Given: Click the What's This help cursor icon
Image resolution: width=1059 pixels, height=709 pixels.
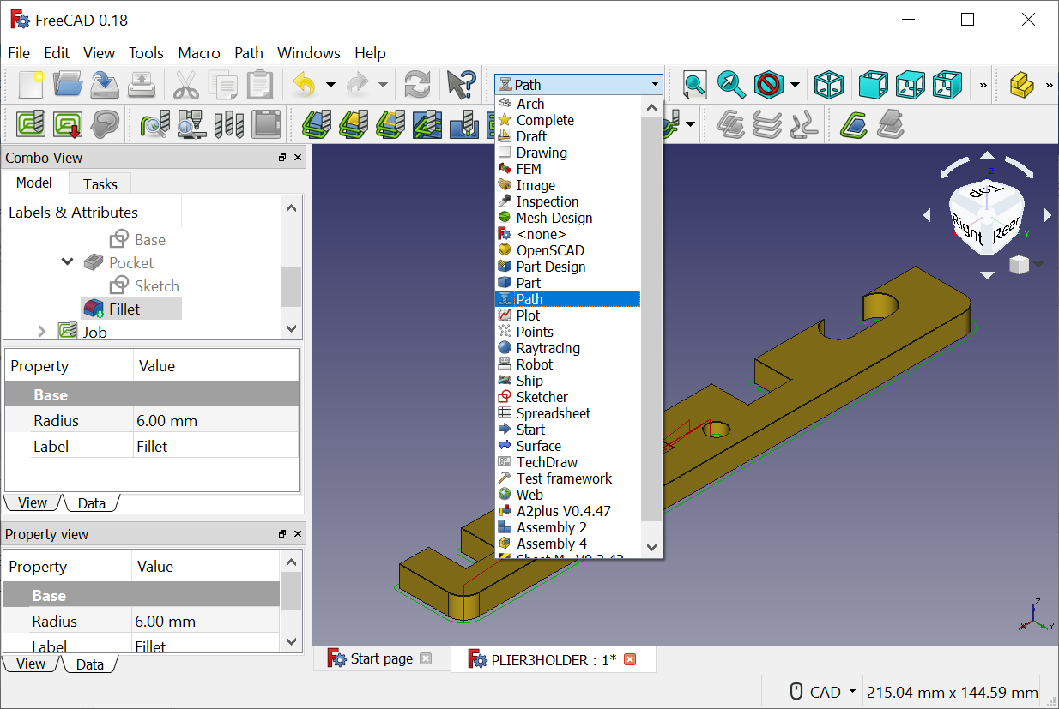Looking at the screenshot, I should [x=461, y=84].
